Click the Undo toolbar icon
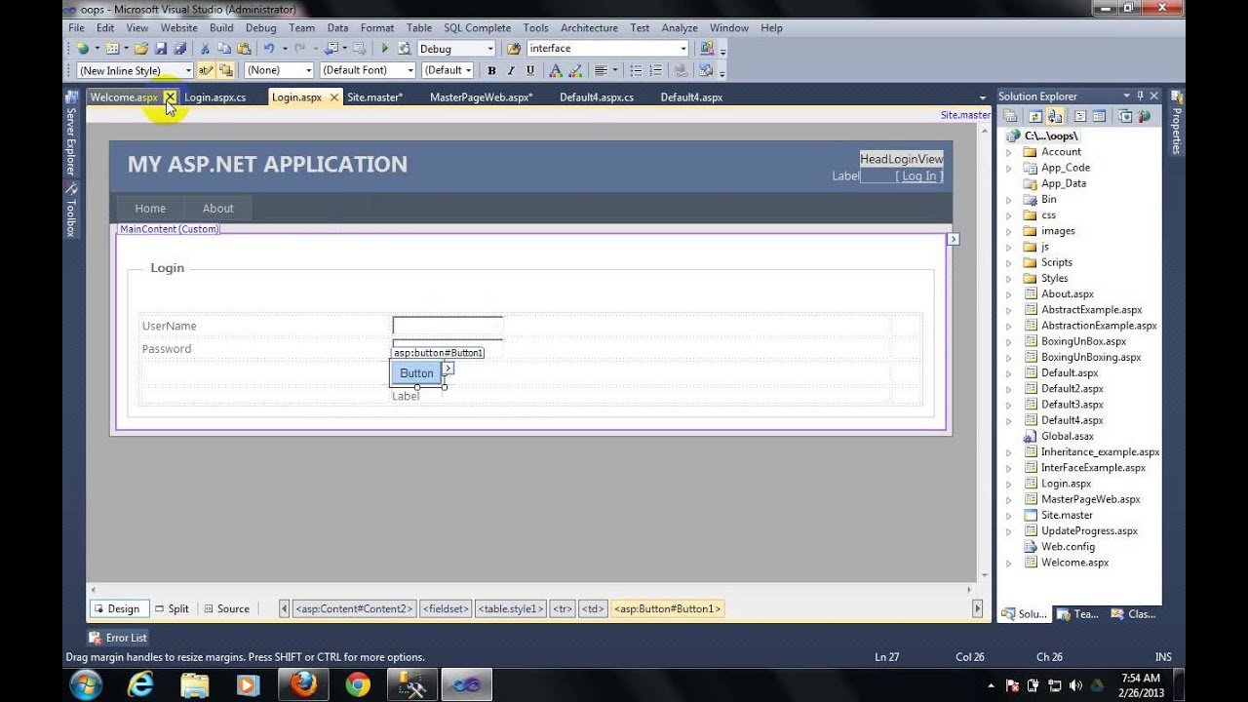The image size is (1248, 702). pos(269,49)
